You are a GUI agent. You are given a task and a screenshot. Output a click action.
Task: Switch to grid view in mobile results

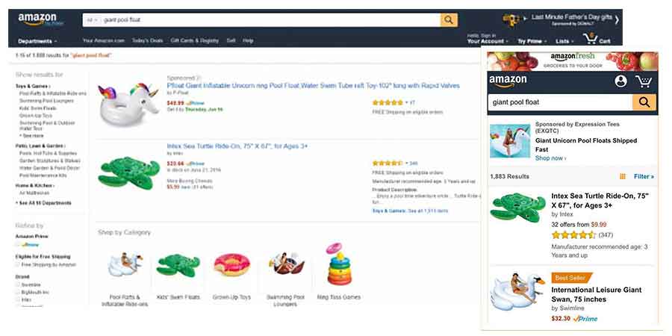(x=623, y=177)
